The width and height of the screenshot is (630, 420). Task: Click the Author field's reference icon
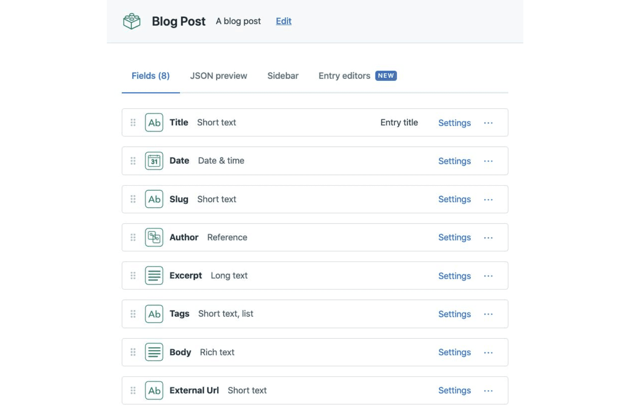pos(154,237)
